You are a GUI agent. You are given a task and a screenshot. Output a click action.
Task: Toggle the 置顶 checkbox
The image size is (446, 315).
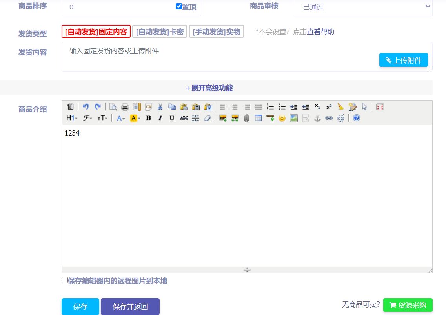178,6
